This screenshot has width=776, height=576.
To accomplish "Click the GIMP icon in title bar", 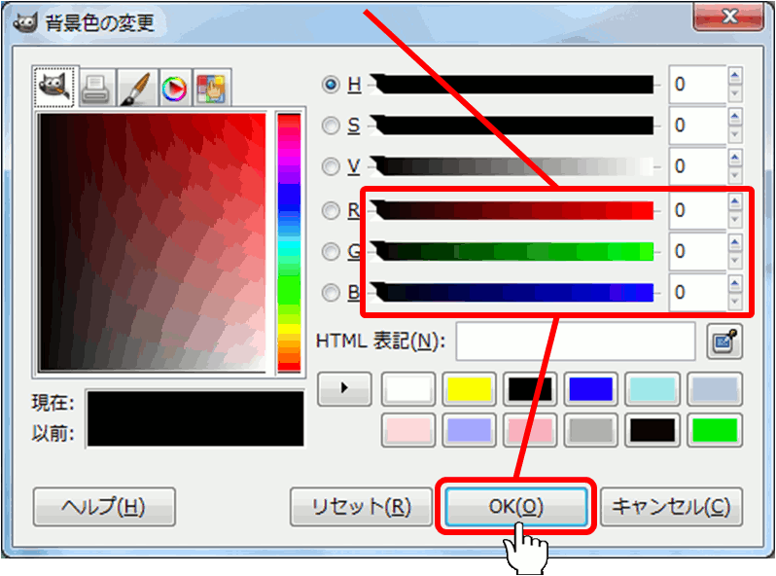I will tap(27, 21).
